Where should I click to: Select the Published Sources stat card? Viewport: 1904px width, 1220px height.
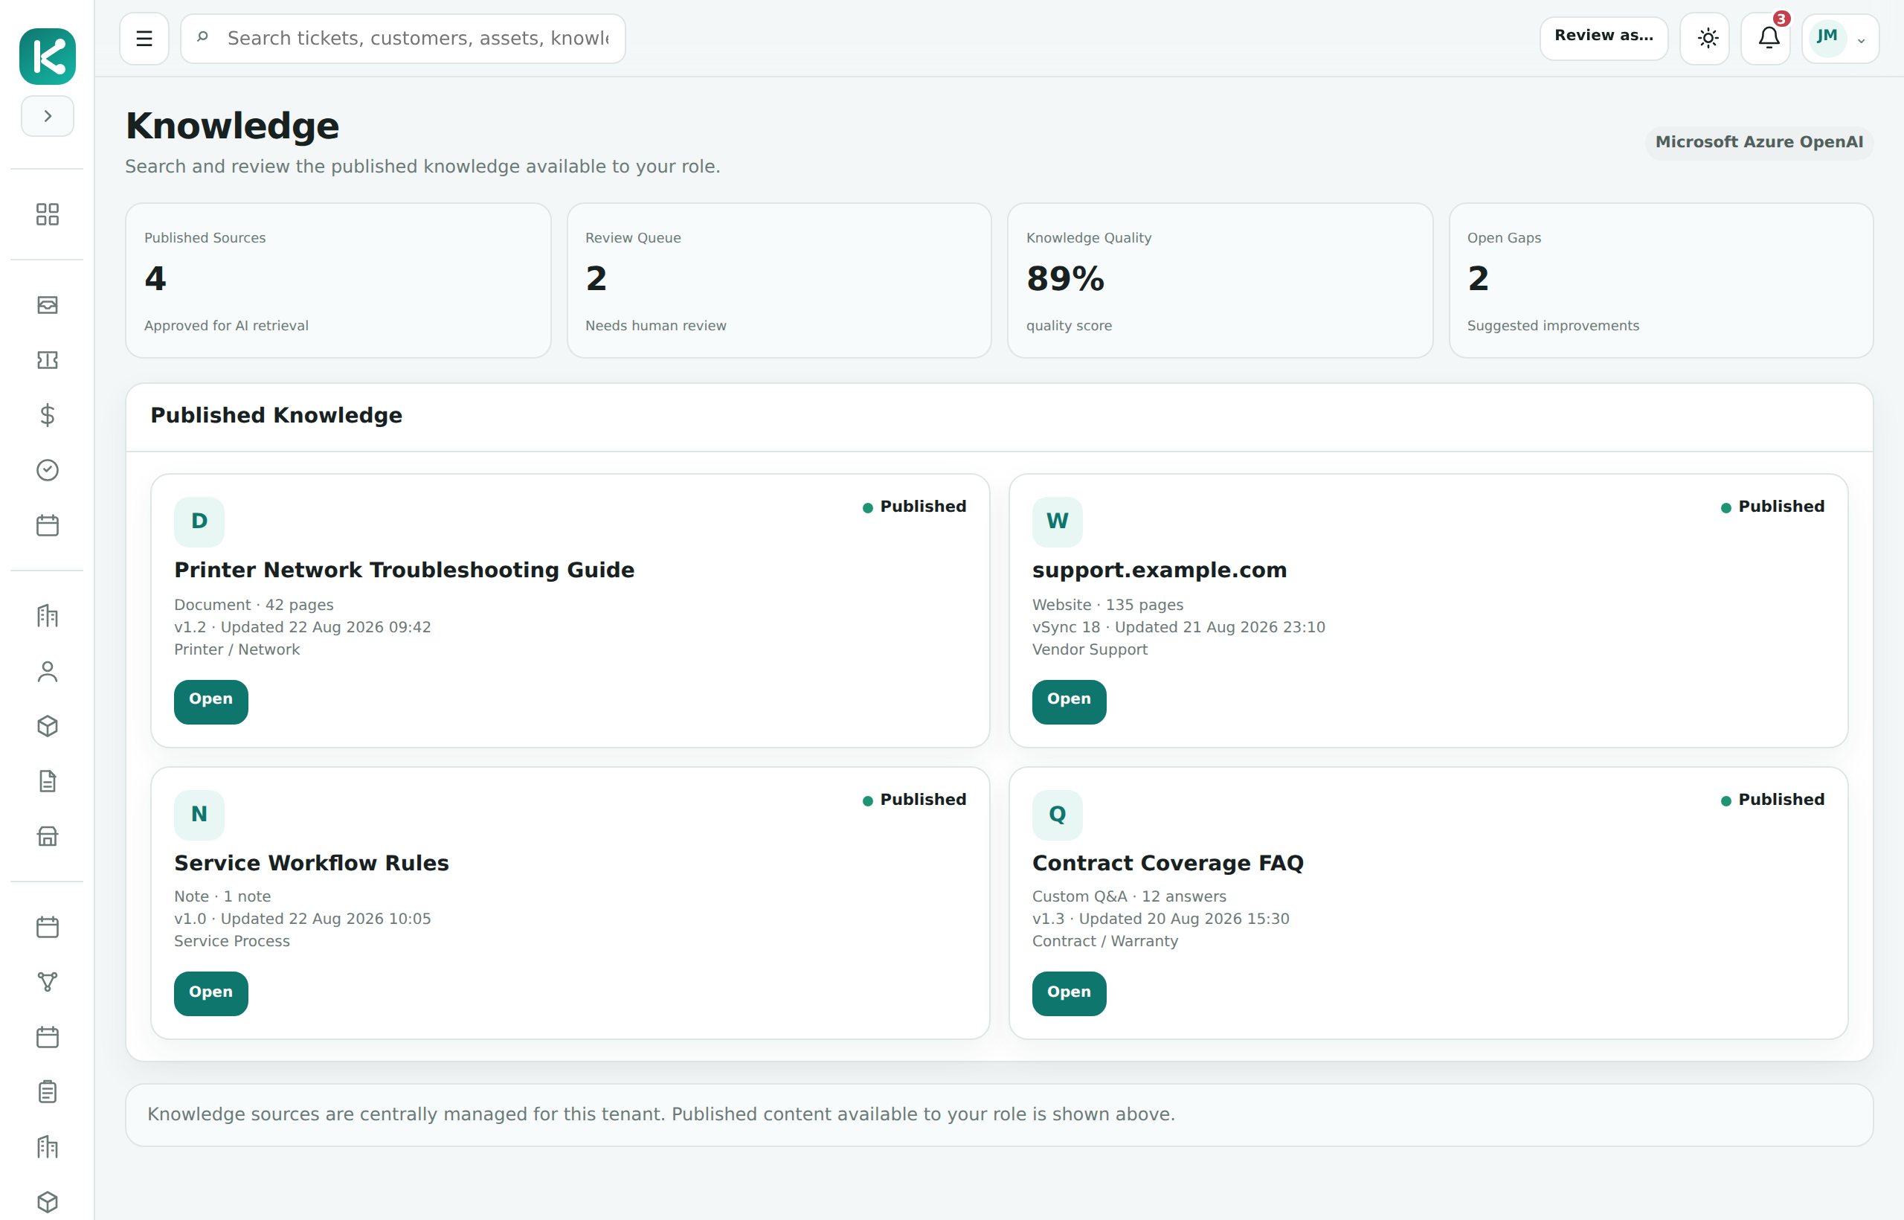[338, 280]
